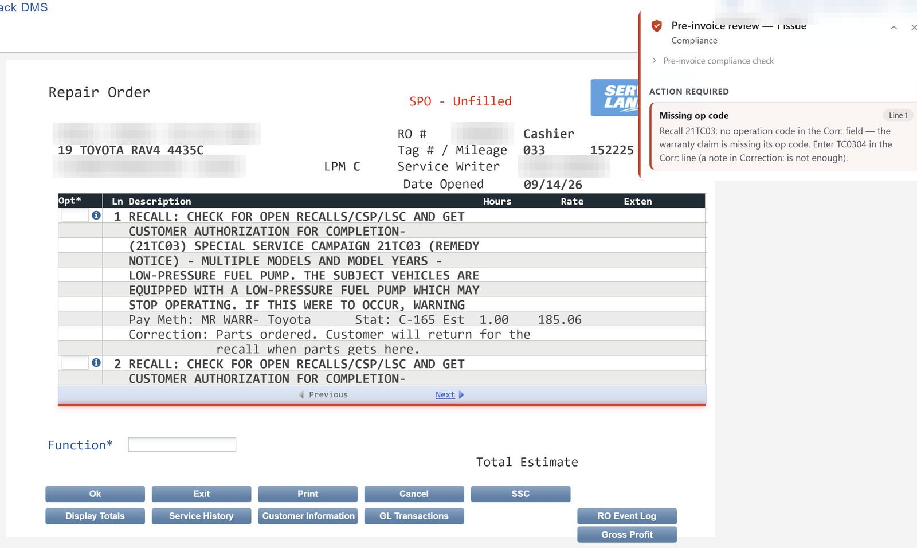The height and width of the screenshot is (548, 917).
Task: Click the Cancel button
Action: coord(414,494)
